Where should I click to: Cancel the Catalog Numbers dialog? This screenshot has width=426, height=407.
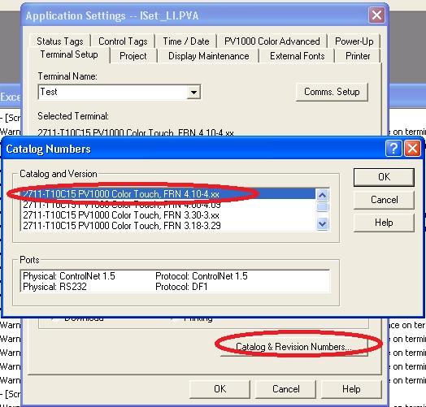384,200
